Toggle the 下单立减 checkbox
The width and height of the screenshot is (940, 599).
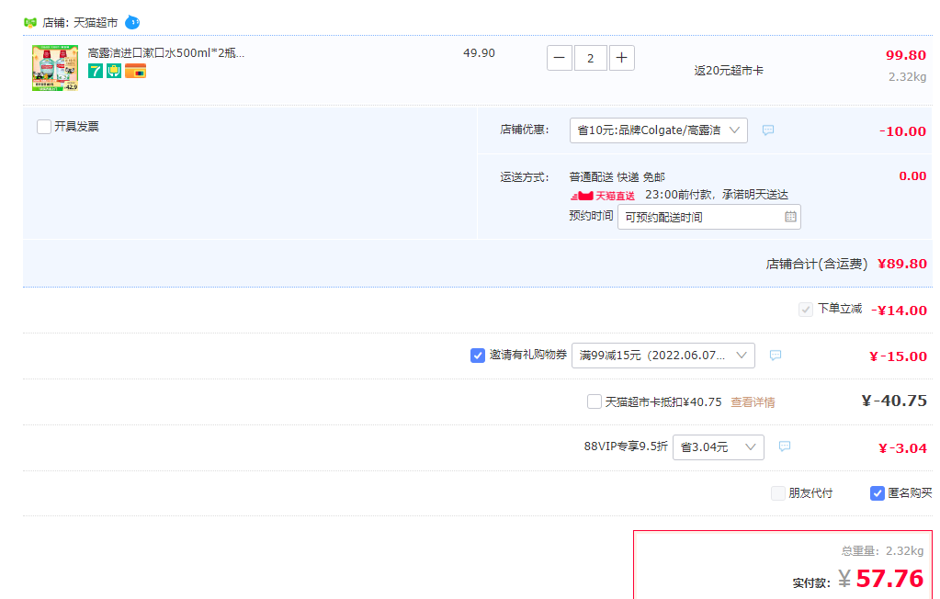pos(806,310)
